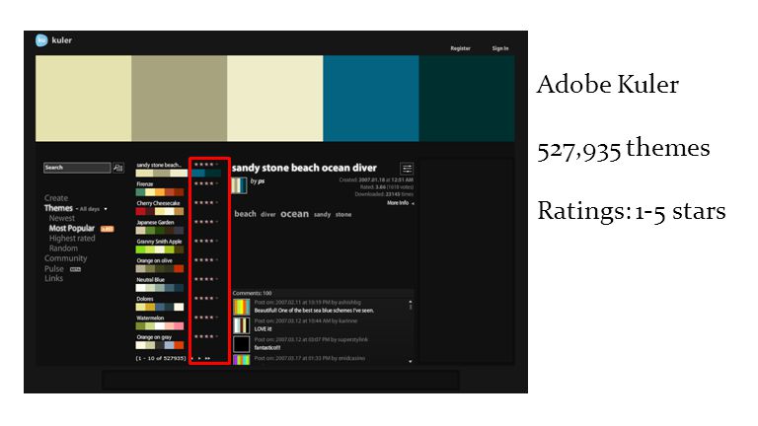The height and width of the screenshot is (426, 758).
Task: Select the Watermelon palette strip
Action: tap(160, 326)
